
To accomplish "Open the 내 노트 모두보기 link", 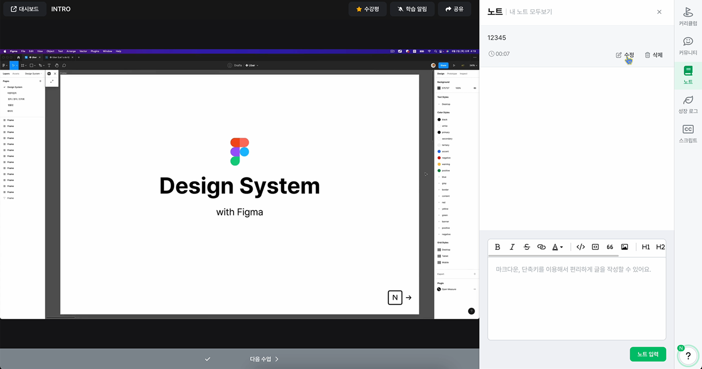I will tap(531, 12).
